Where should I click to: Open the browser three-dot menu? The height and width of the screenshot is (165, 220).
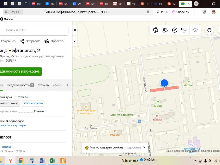[x=195, y=12]
